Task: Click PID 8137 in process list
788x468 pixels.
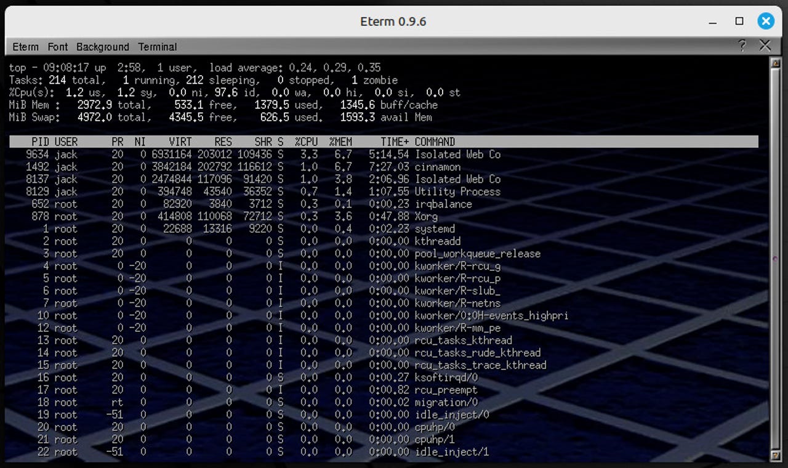Action: tap(37, 179)
